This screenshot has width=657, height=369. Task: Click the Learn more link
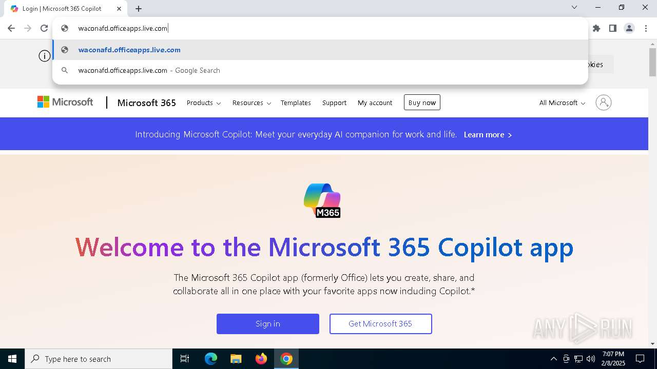(x=488, y=134)
